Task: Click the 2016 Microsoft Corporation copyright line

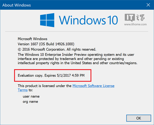Action: tap(57, 49)
